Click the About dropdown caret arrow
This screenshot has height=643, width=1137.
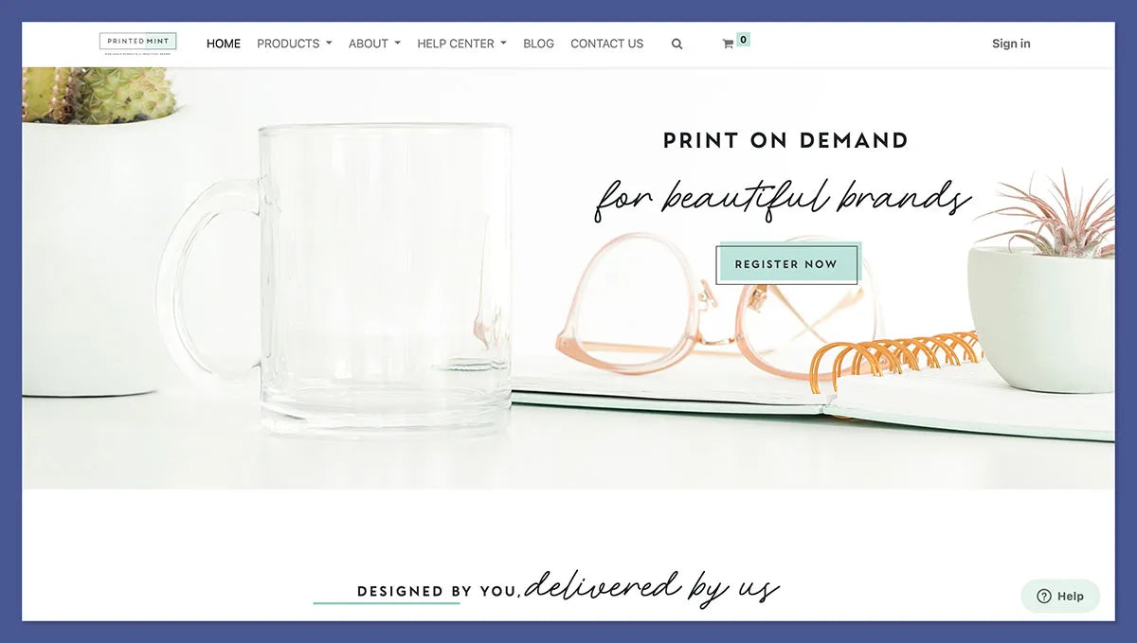tap(398, 44)
